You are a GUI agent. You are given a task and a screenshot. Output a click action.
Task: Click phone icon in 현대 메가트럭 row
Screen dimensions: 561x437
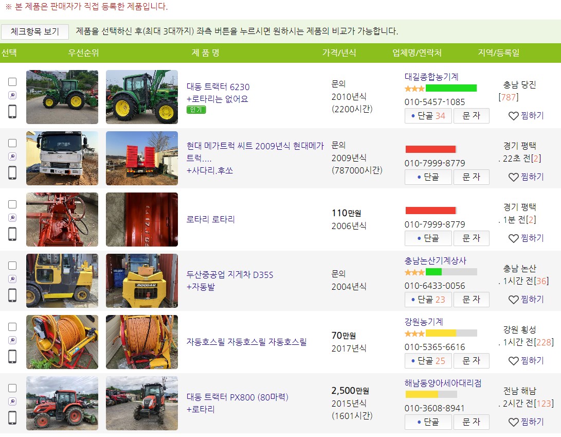click(x=12, y=172)
